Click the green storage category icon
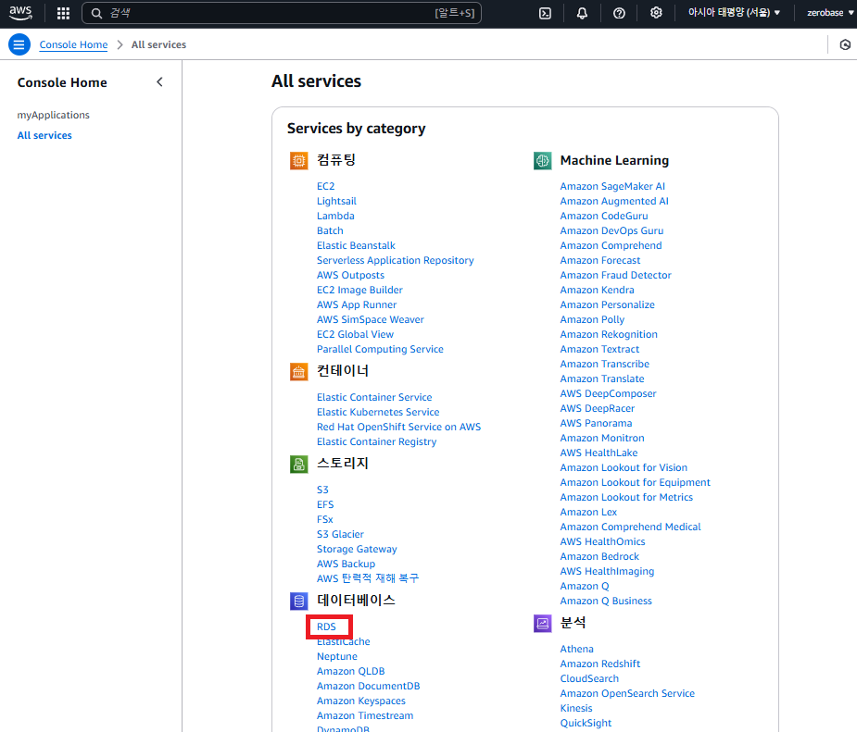 coord(299,465)
